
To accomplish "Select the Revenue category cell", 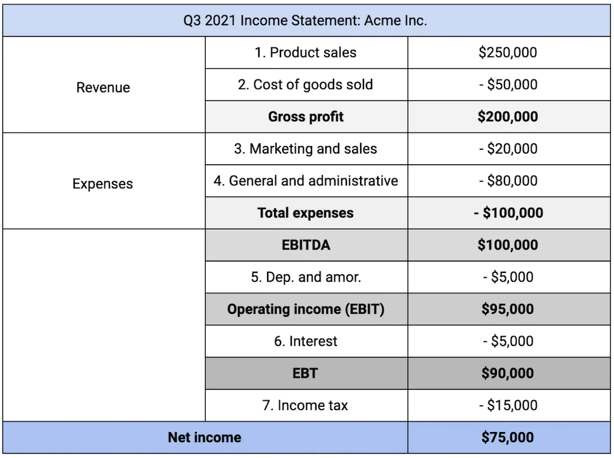I will (x=103, y=88).
